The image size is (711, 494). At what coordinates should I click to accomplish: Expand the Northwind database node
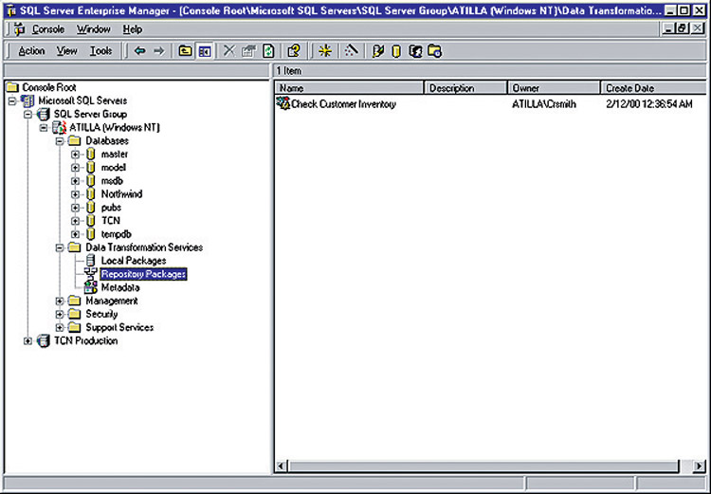75,194
